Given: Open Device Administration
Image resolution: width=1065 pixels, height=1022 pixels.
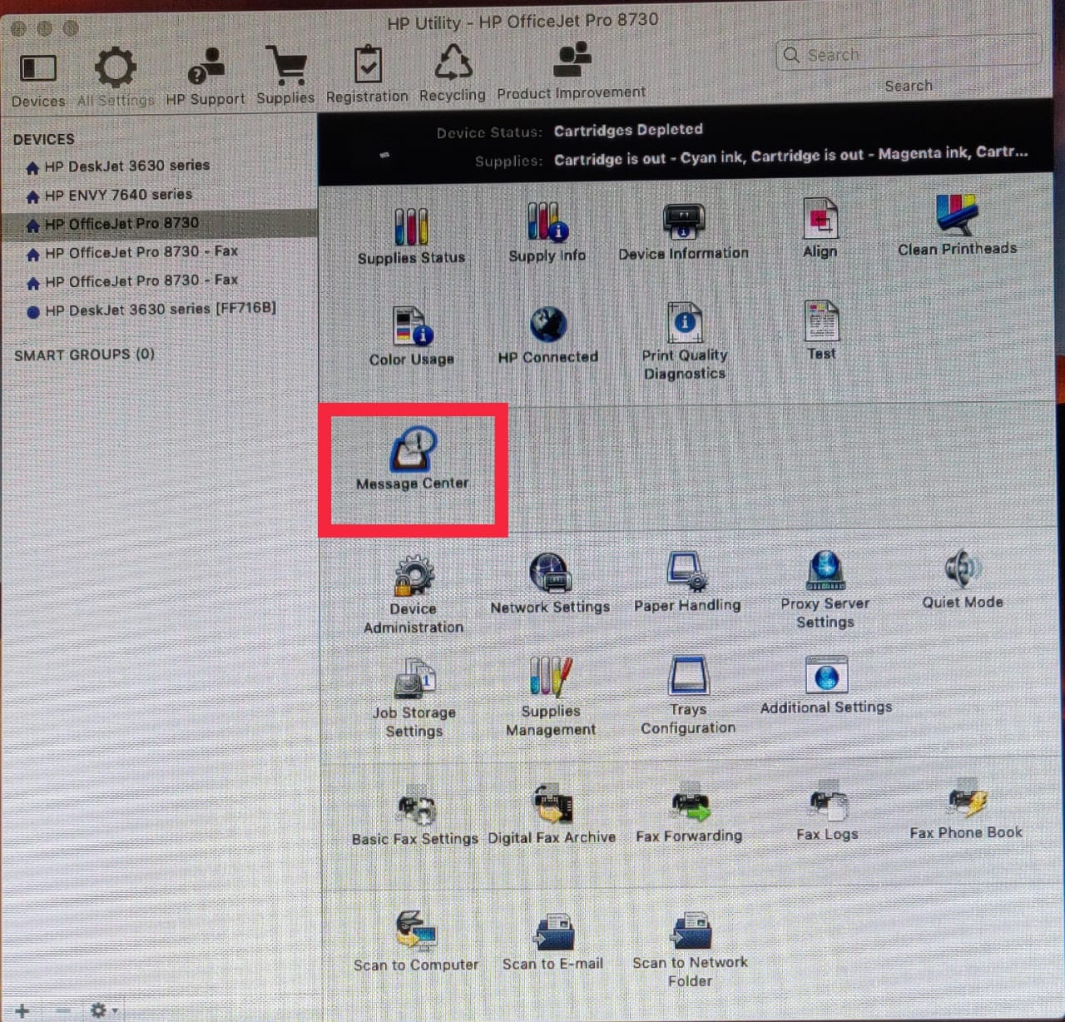Looking at the screenshot, I should click(x=414, y=595).
